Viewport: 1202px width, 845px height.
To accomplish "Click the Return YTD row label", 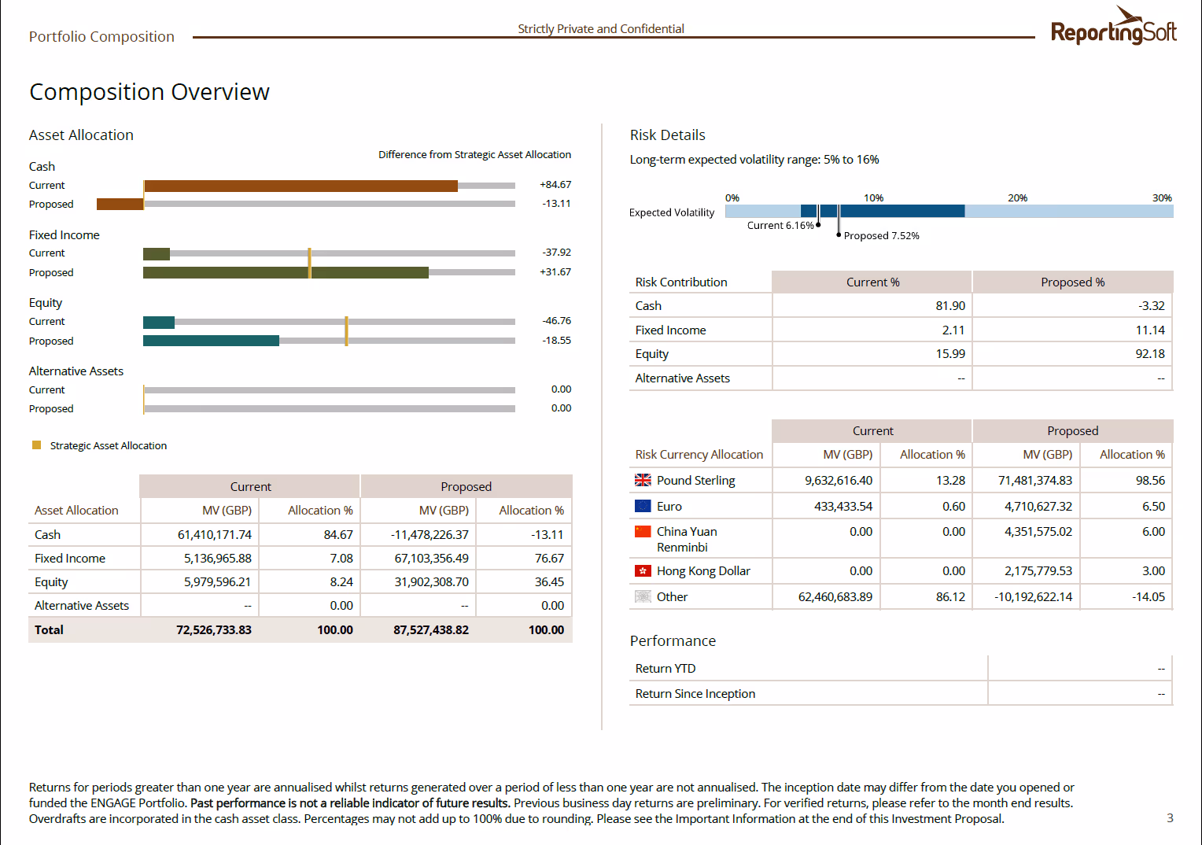I will click(666, 668).
